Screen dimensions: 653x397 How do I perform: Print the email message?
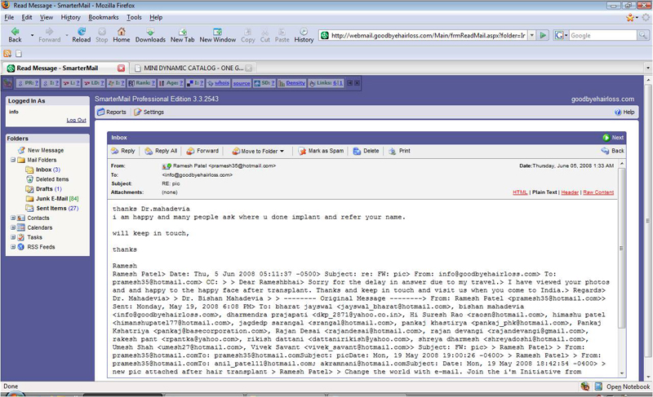399,151
